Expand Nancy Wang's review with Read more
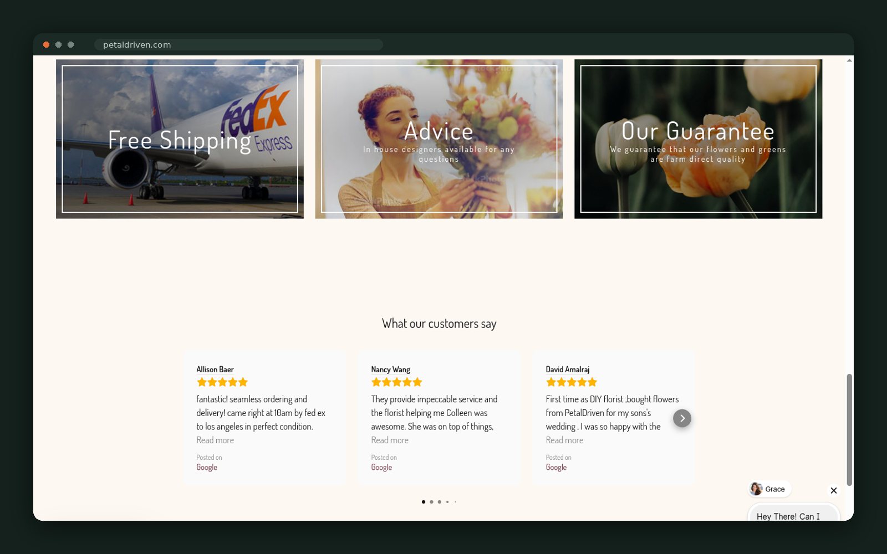This screenshot has width=887, height=554. click(390, 440)
